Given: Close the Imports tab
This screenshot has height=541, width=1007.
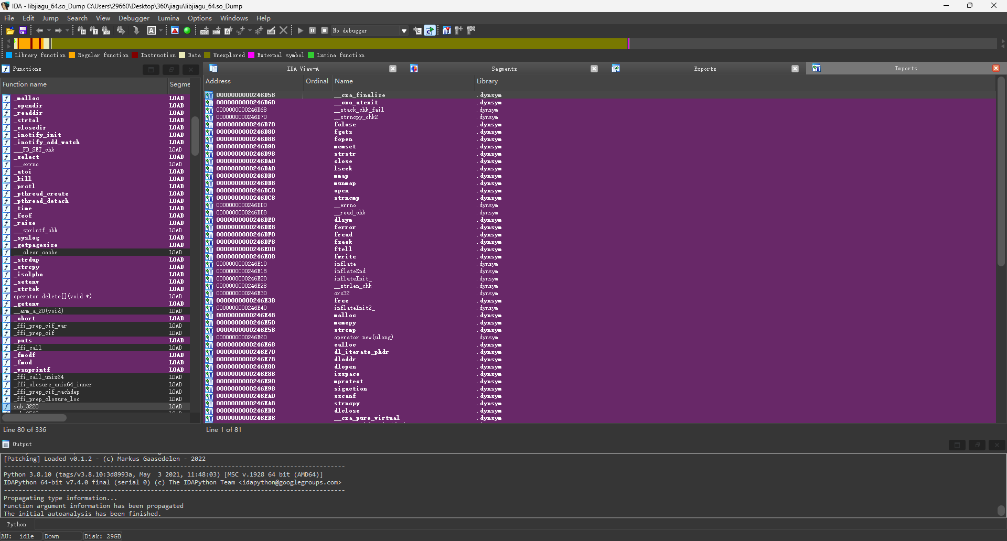Looking at the screenshot, I should 996,68.
